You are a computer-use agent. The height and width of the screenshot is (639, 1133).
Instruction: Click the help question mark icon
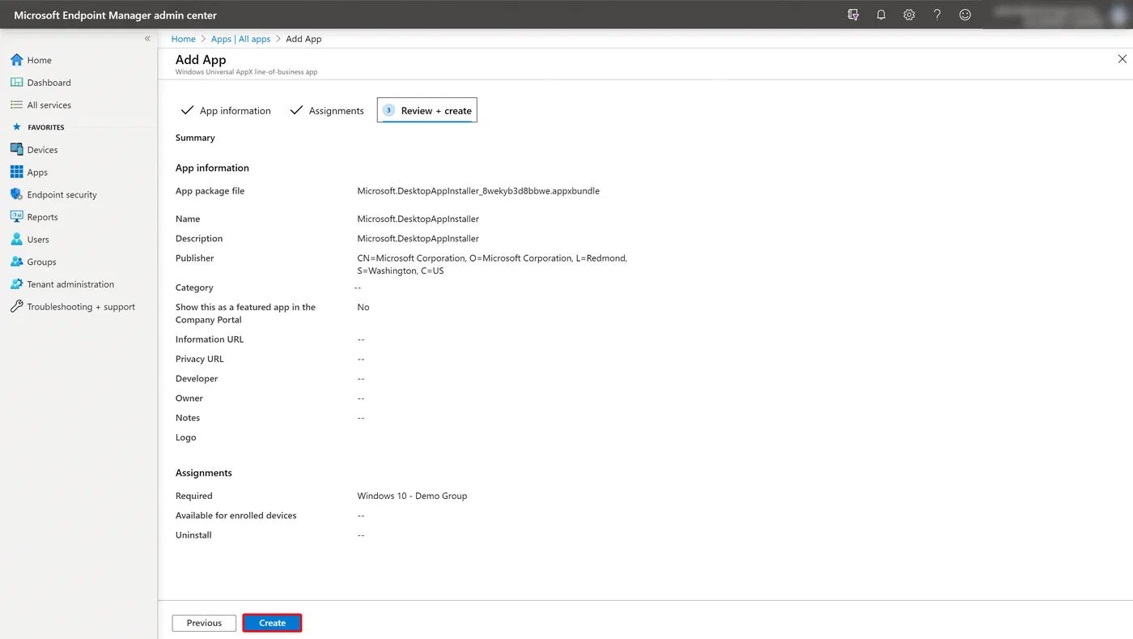coord(937,15)
